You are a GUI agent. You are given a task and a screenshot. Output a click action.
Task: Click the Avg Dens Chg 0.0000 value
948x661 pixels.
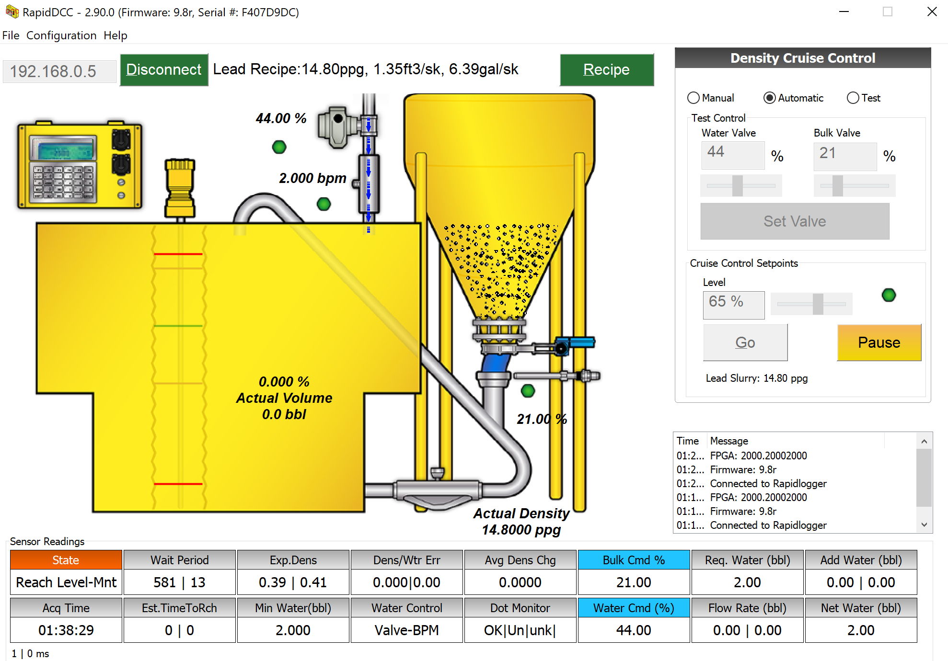pyautogui.click(x=520, y=582)
